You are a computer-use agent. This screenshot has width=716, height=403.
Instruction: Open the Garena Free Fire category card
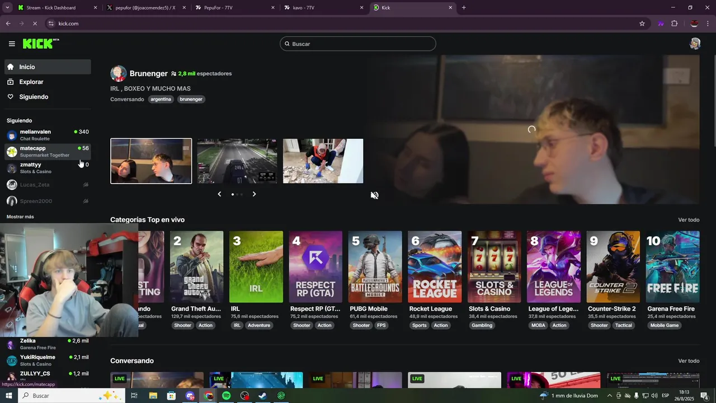pyautogui.click(x=673, y=267)
